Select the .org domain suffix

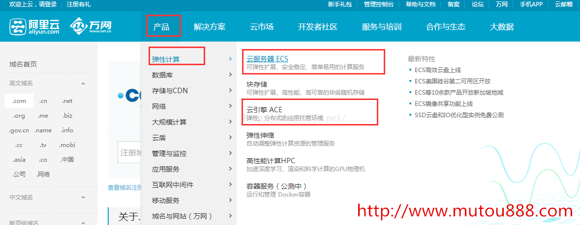pyautogui.click(x=19, y=116)
